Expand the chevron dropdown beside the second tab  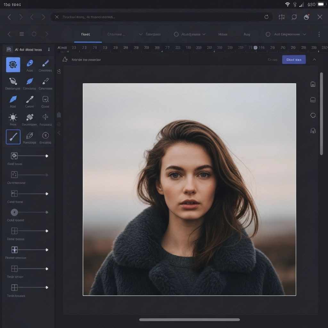click(x=140, y=34)
